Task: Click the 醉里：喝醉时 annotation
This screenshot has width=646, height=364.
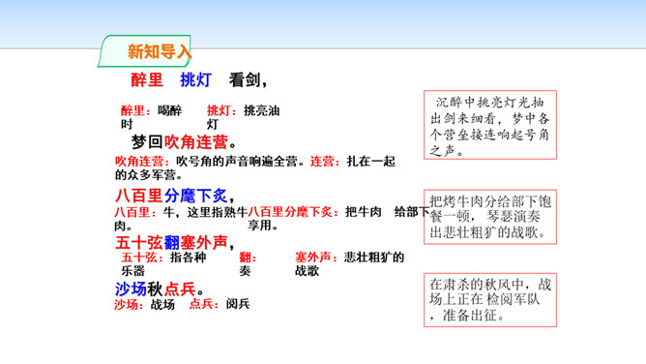Action: 151,117
